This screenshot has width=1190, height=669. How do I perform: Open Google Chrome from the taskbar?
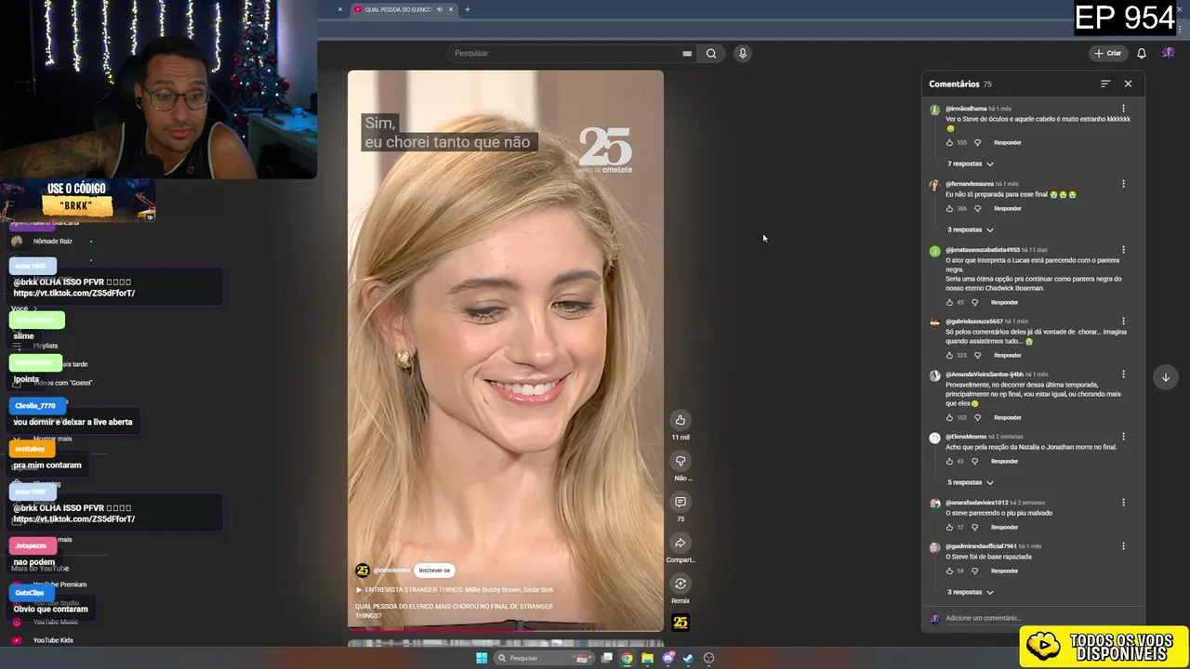(x=628, y=658)
